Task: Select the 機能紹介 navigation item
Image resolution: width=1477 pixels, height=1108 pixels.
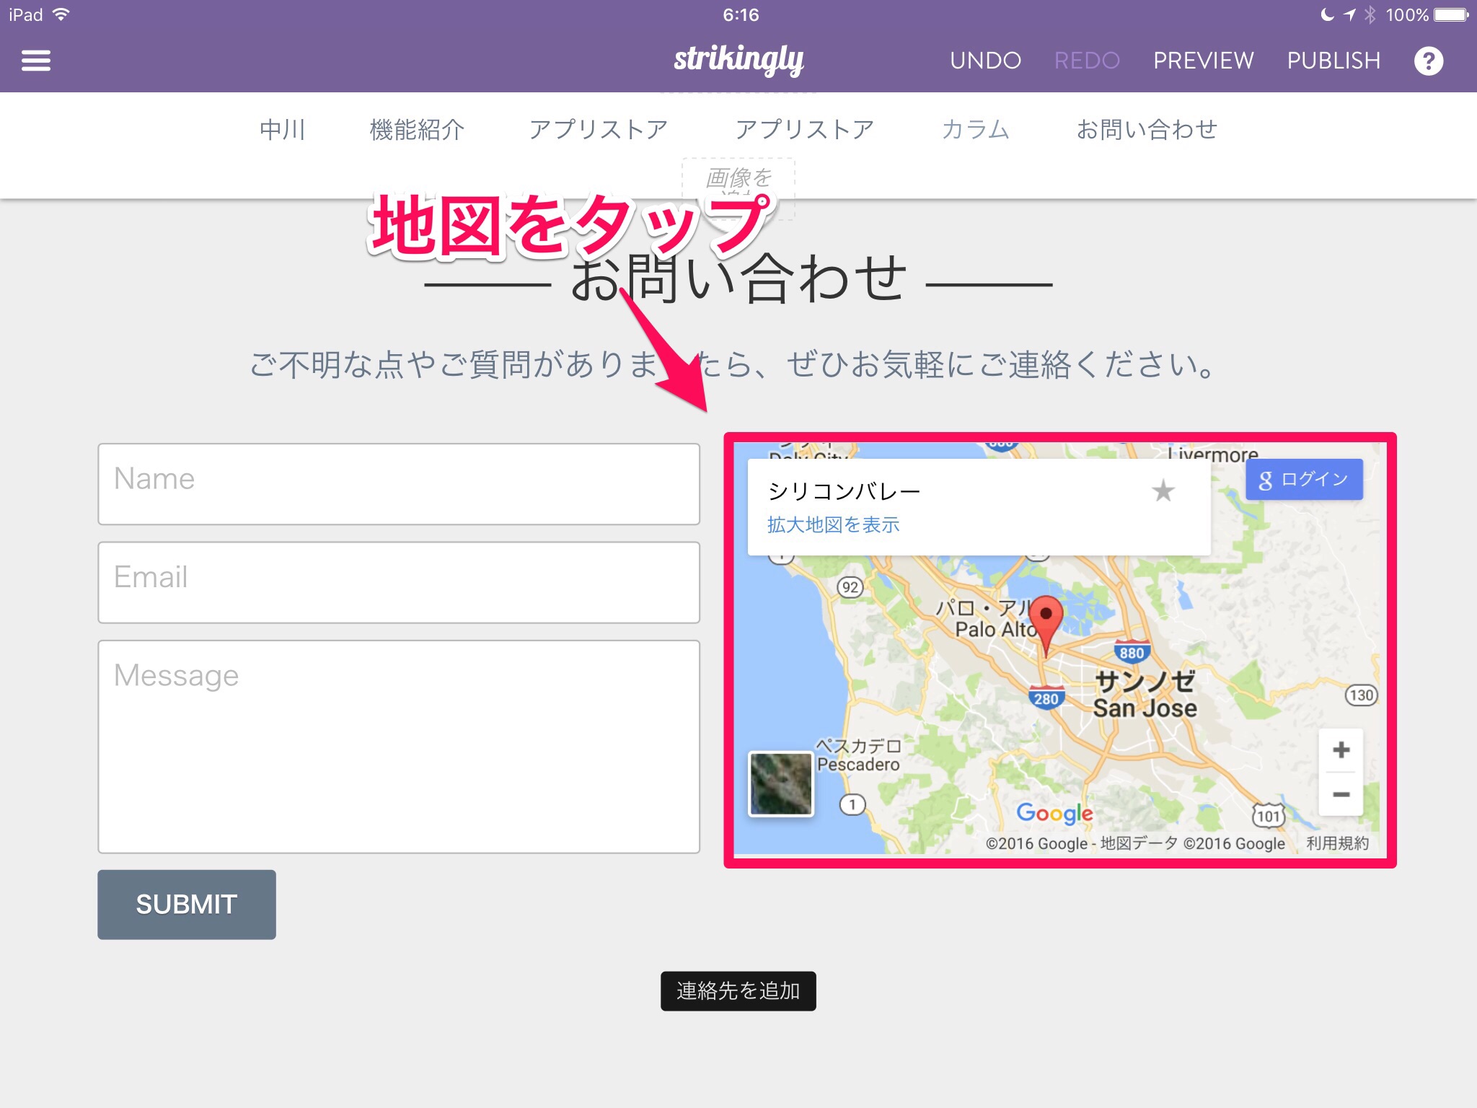Action: tap(417, 130)
